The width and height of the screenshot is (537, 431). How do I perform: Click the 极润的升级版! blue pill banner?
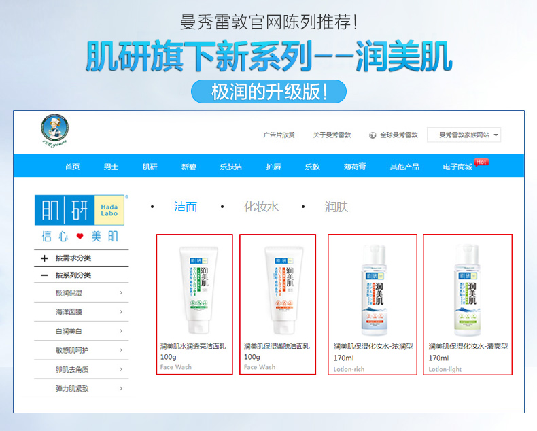pos(269,92)
